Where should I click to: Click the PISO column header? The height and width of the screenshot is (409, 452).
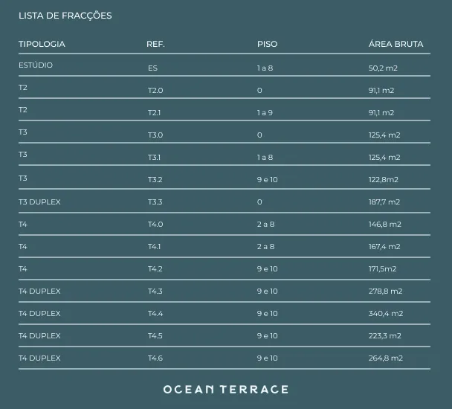(267, 44)
